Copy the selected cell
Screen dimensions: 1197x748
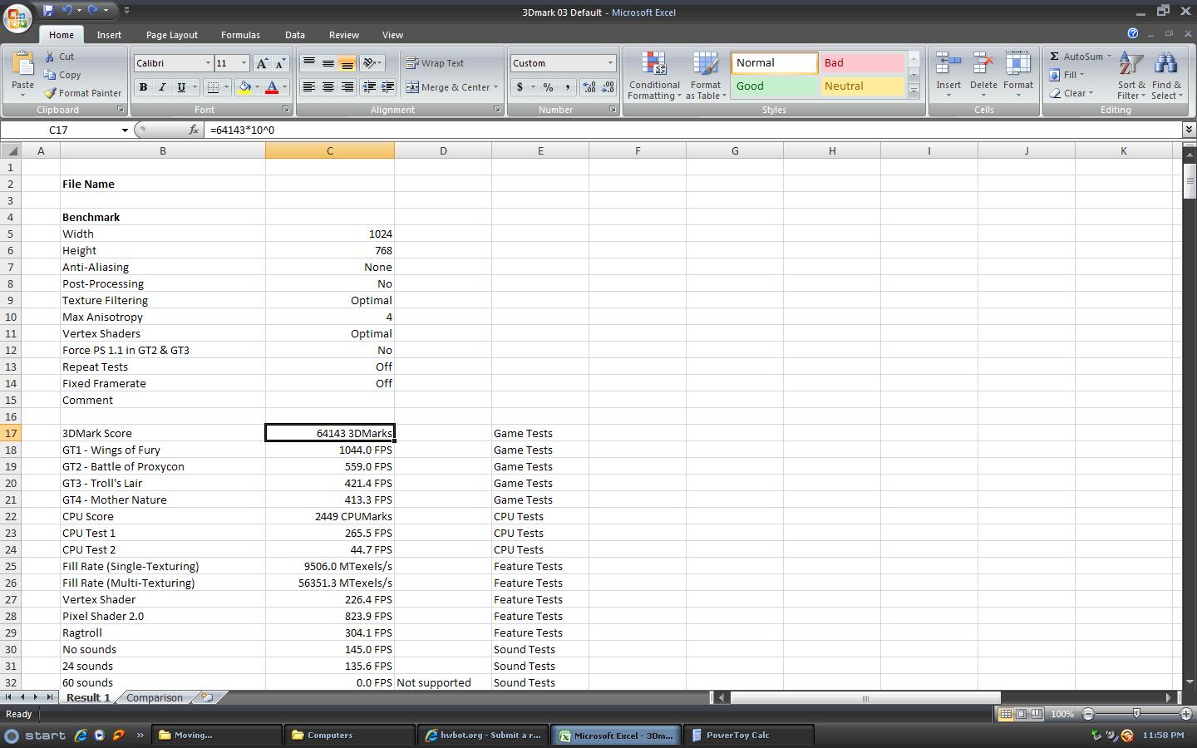coord(62,75)
